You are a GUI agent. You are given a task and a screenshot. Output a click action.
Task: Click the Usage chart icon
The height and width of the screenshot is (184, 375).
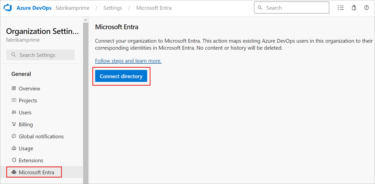click(14, 148)
